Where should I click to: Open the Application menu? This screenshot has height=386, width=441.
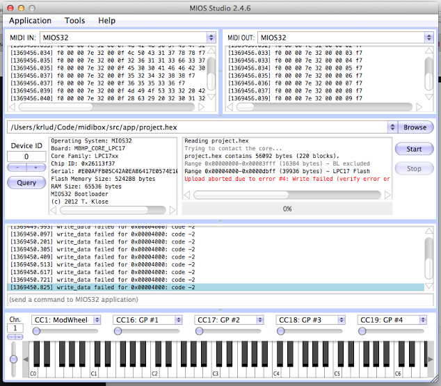click(30, 21)
